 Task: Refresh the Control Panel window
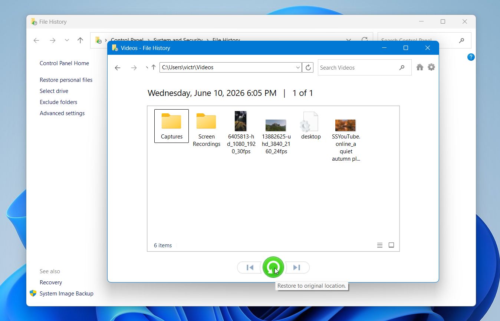(365, 40)
